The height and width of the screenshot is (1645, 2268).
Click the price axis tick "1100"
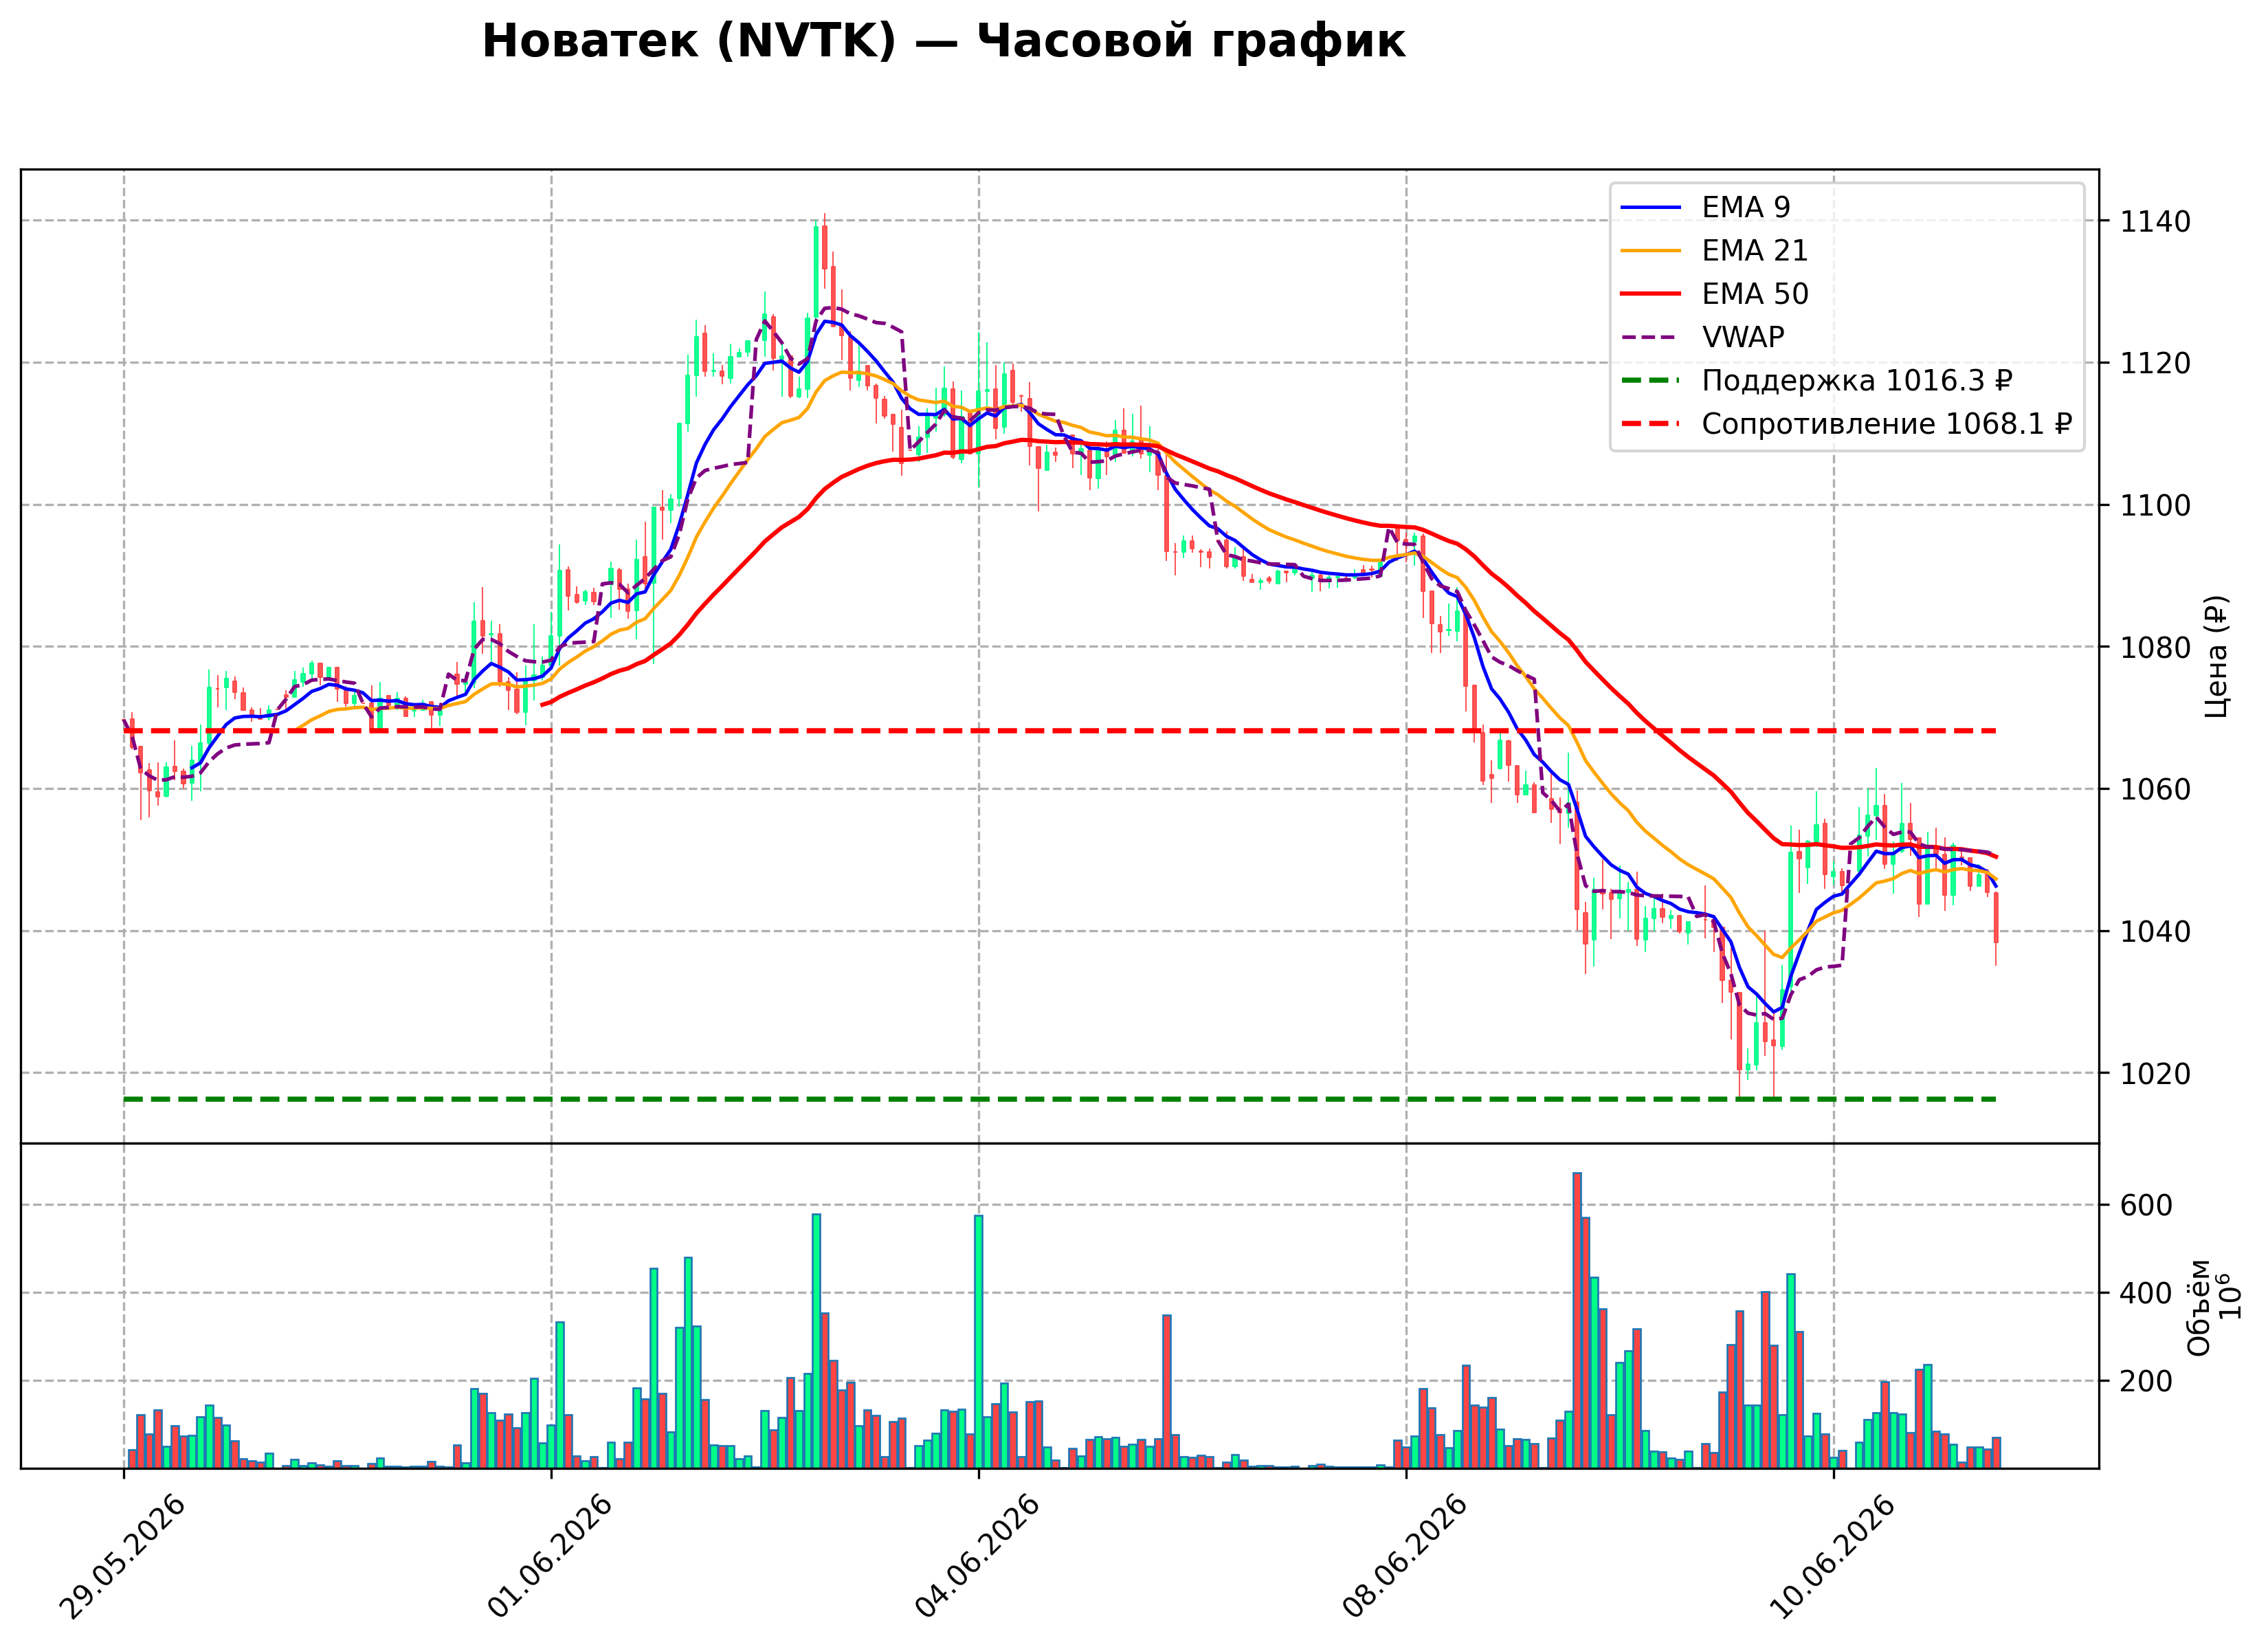tap(2155, 505)
